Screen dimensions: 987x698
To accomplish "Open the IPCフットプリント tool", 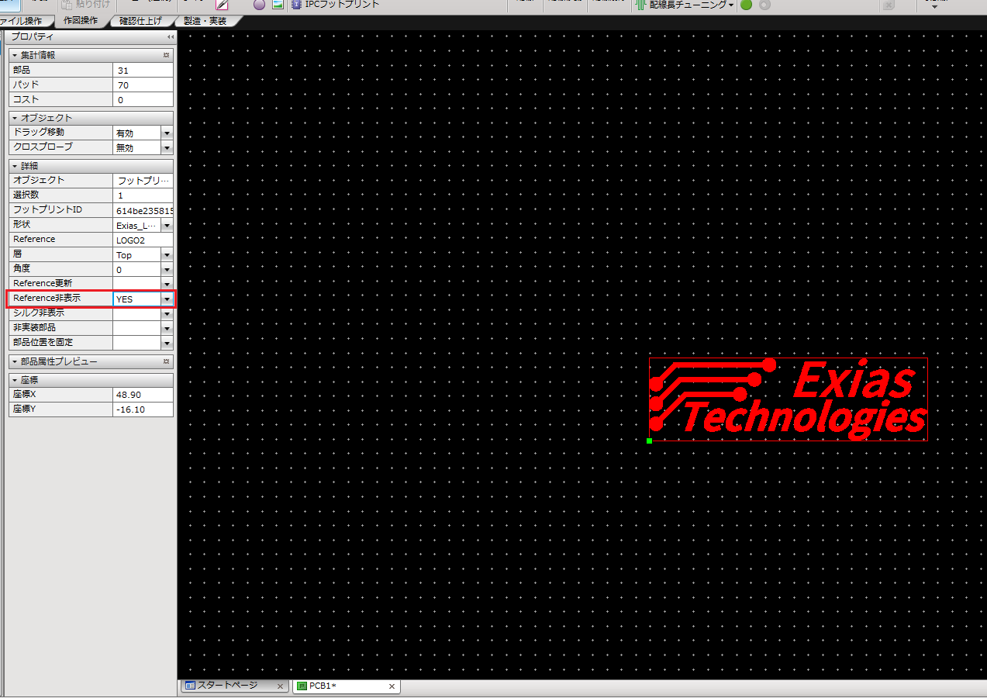I will 336,5.
